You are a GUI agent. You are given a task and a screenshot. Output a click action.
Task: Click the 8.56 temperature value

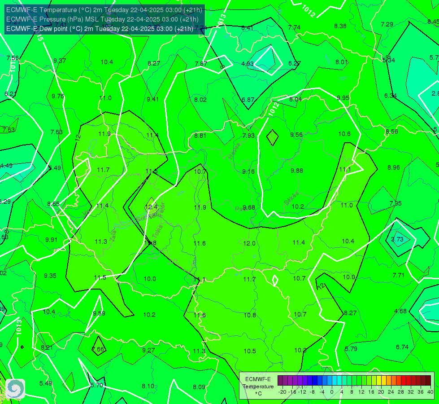391,132
